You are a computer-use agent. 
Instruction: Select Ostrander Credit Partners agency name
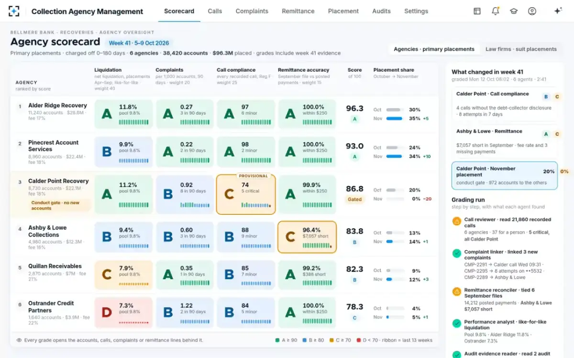click(x=51, y=307)
